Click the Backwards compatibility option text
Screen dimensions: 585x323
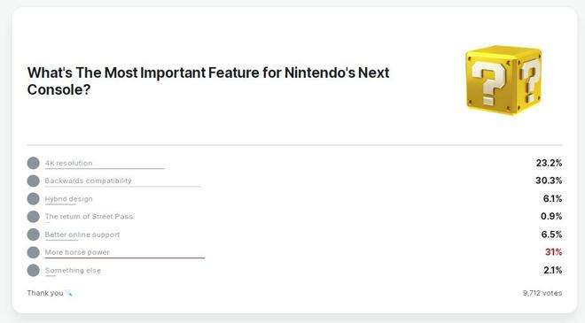[x=88, y=181]
